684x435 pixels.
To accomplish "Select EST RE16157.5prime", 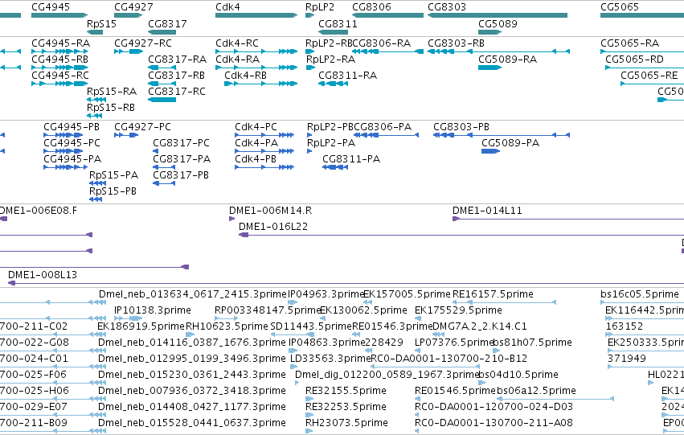I will click(504, 302).
